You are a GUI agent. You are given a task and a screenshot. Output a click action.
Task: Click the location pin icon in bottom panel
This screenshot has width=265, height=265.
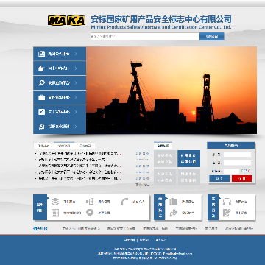(90, 213)
